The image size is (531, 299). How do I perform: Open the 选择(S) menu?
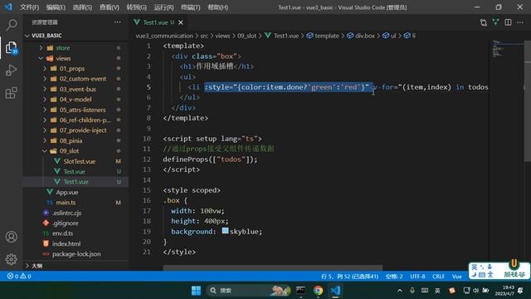[x=82, y=7]
